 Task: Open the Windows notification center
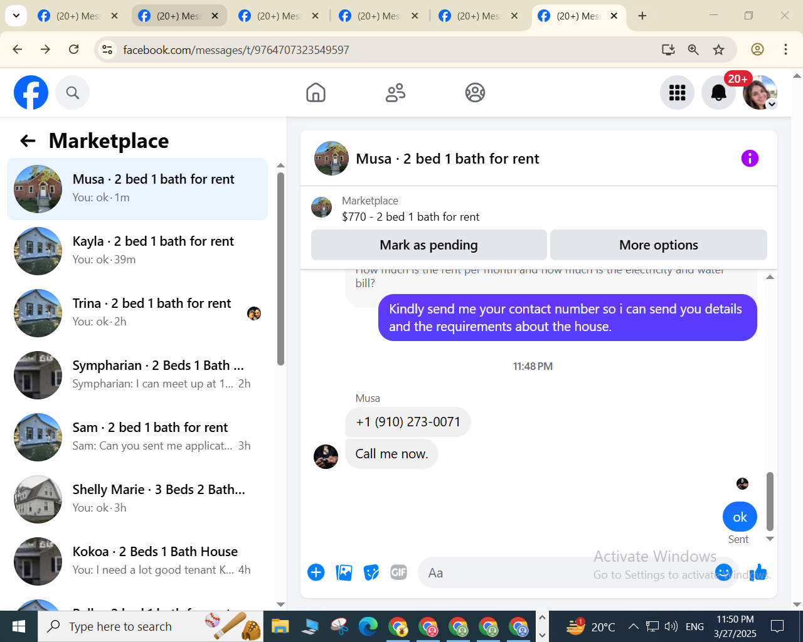[x=777, y=626]
